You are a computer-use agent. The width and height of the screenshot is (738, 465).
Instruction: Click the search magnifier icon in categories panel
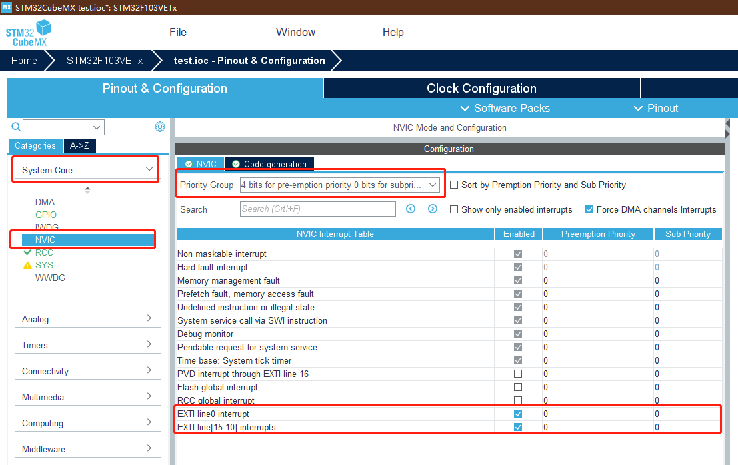(x=16, y=127)
